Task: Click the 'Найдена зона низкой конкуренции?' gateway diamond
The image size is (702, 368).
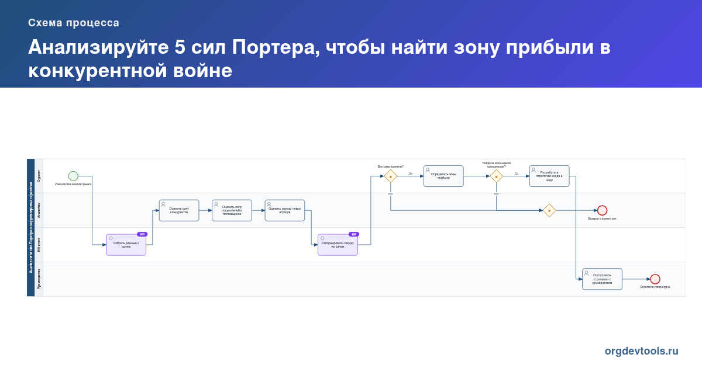Action: [497, 176]
